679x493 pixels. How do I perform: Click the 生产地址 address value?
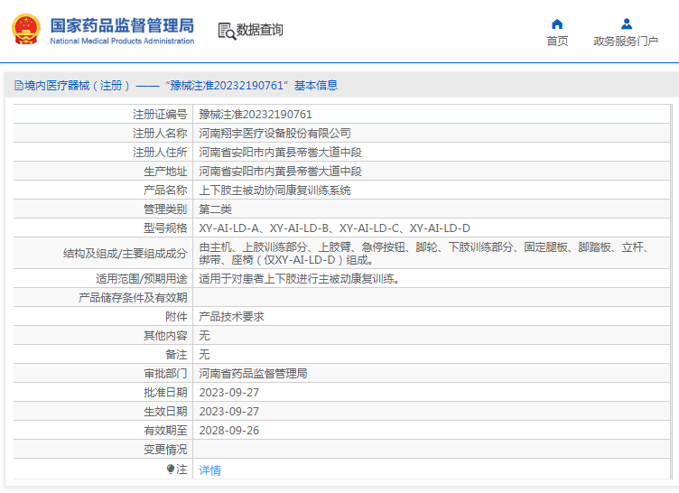point(280,172)
